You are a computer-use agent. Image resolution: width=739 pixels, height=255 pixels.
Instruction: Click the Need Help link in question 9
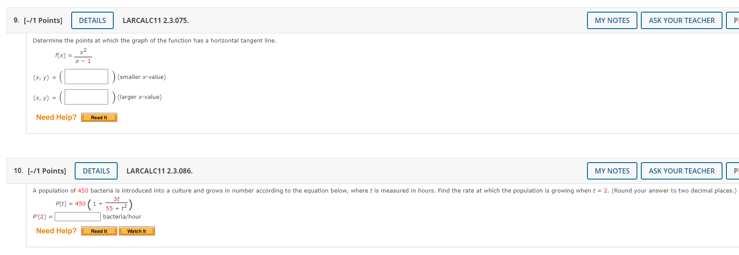[x=56, y=117]
